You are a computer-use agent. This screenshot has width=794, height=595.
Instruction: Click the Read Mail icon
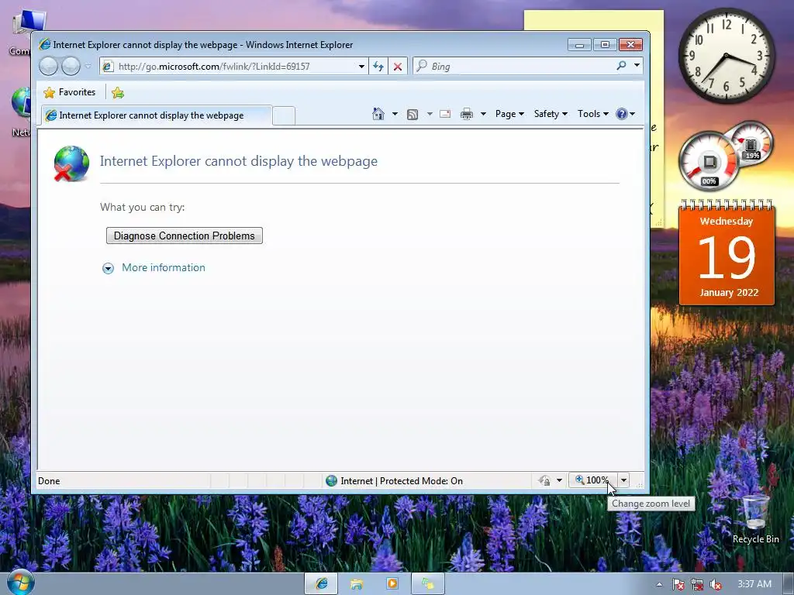445,114
